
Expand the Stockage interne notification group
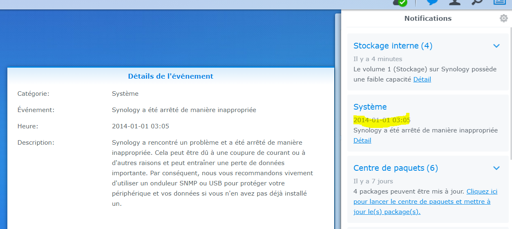coord(496,46)
